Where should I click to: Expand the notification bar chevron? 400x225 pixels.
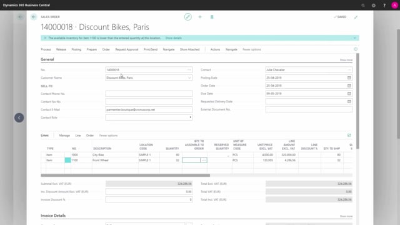click(x=354, y=38)
